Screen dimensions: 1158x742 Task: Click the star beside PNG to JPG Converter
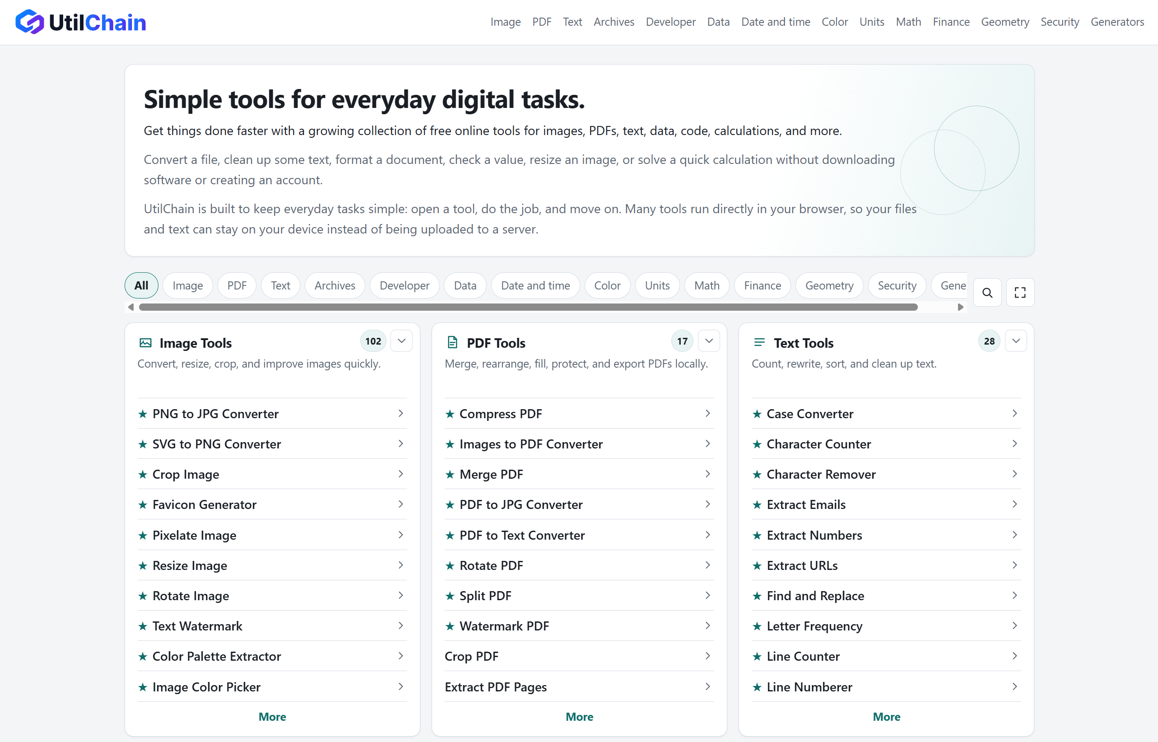coord(143,414)
